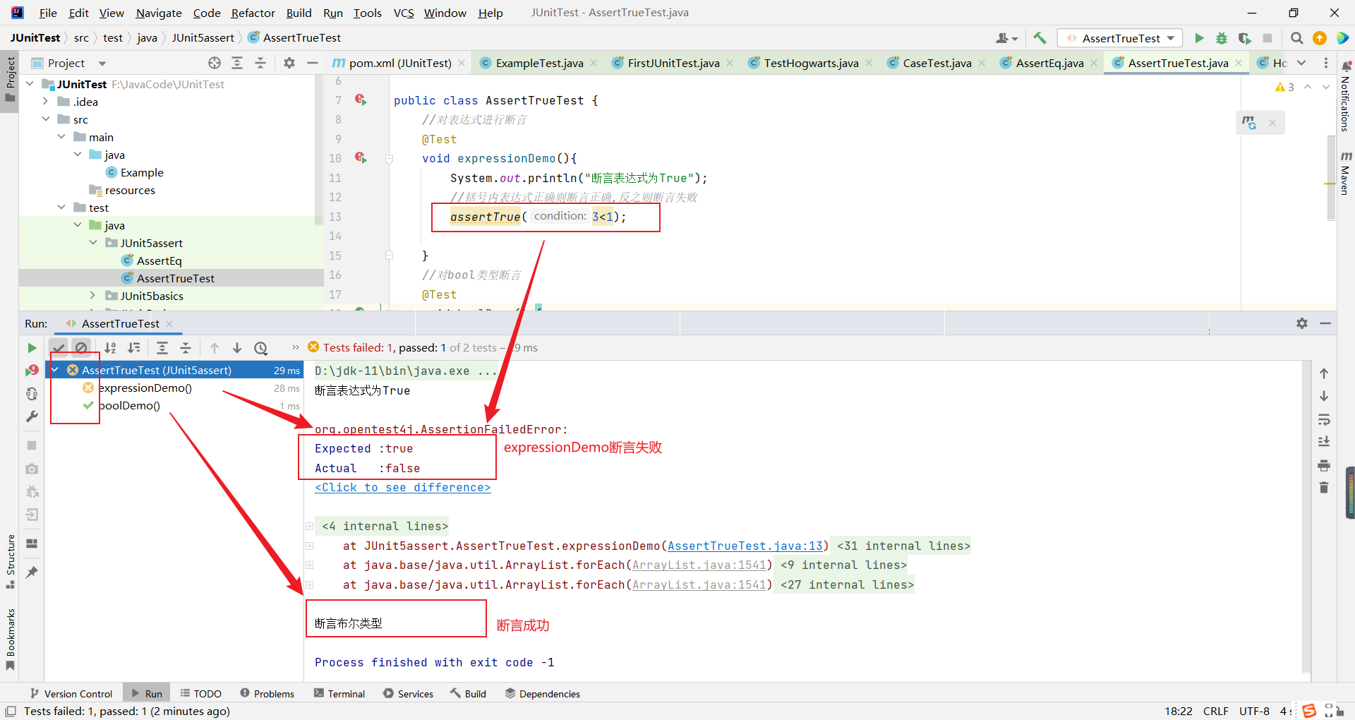Switch to the CaseTest.java tab
The height and width of the screenshot is (720, 1355).
(x=937, y=63)
